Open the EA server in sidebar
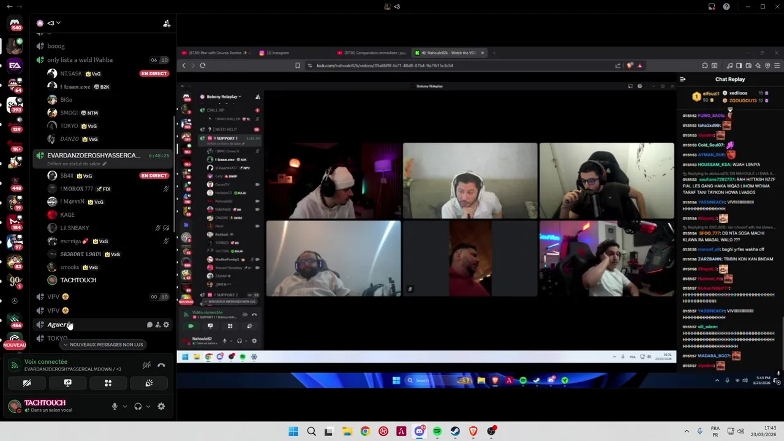This screenshot has height=441, width=784. [x=15, y=65]
